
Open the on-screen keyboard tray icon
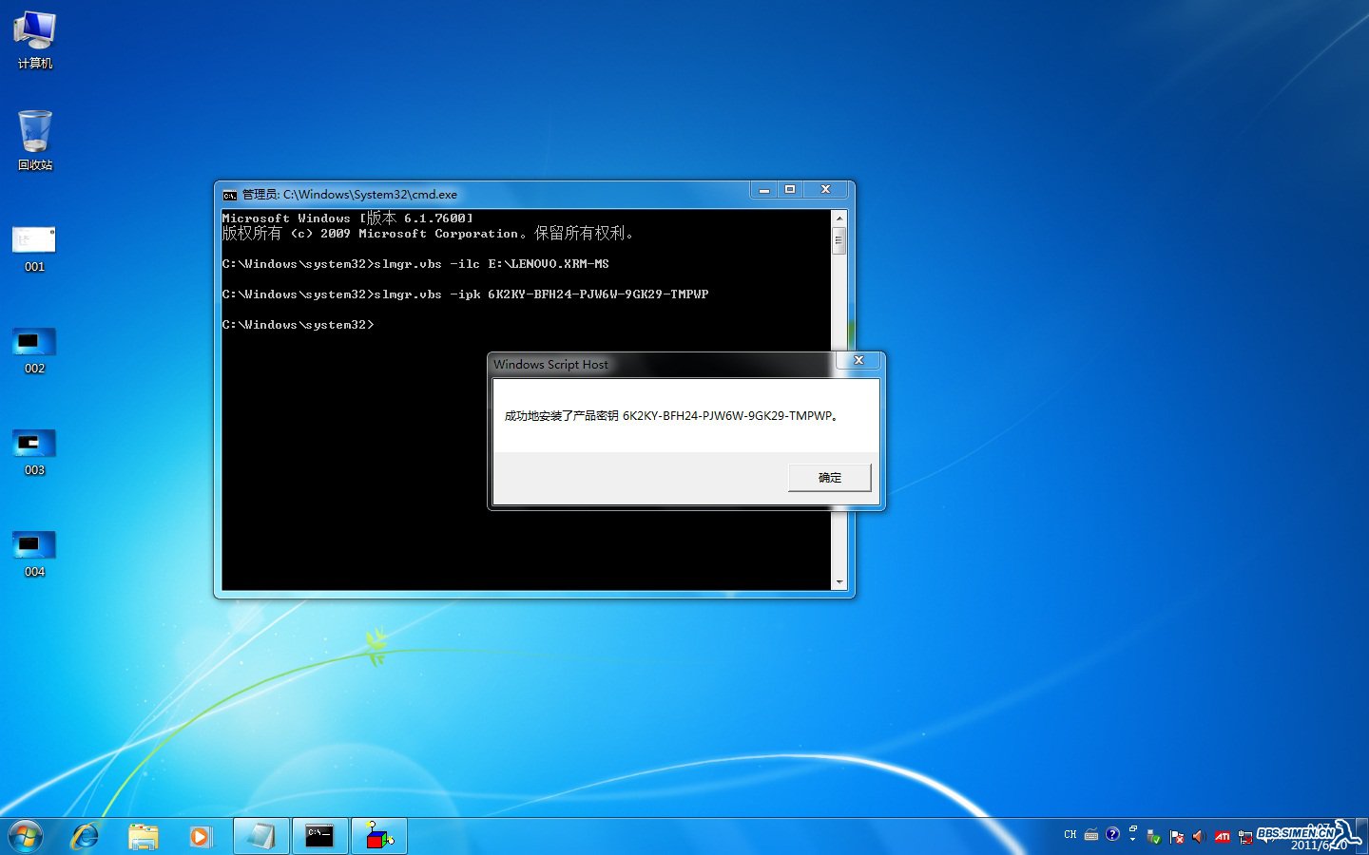1091,835
